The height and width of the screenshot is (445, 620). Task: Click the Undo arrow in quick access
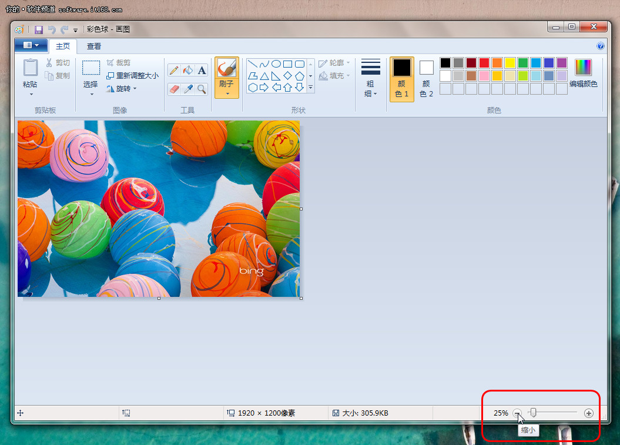[51, 29]
